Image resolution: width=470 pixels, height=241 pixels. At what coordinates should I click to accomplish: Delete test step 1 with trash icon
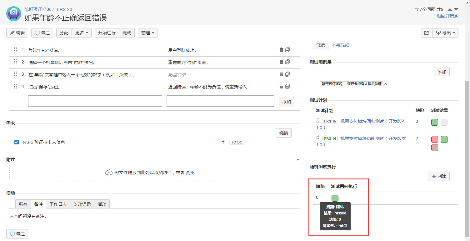tap(281, 50)
